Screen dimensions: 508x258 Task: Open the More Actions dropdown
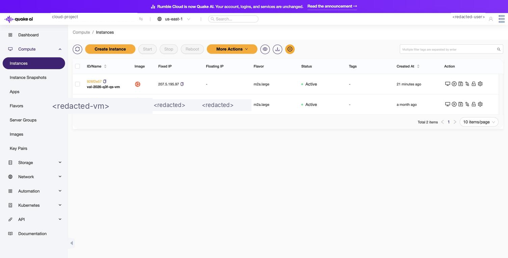click(x=232, y=49)
